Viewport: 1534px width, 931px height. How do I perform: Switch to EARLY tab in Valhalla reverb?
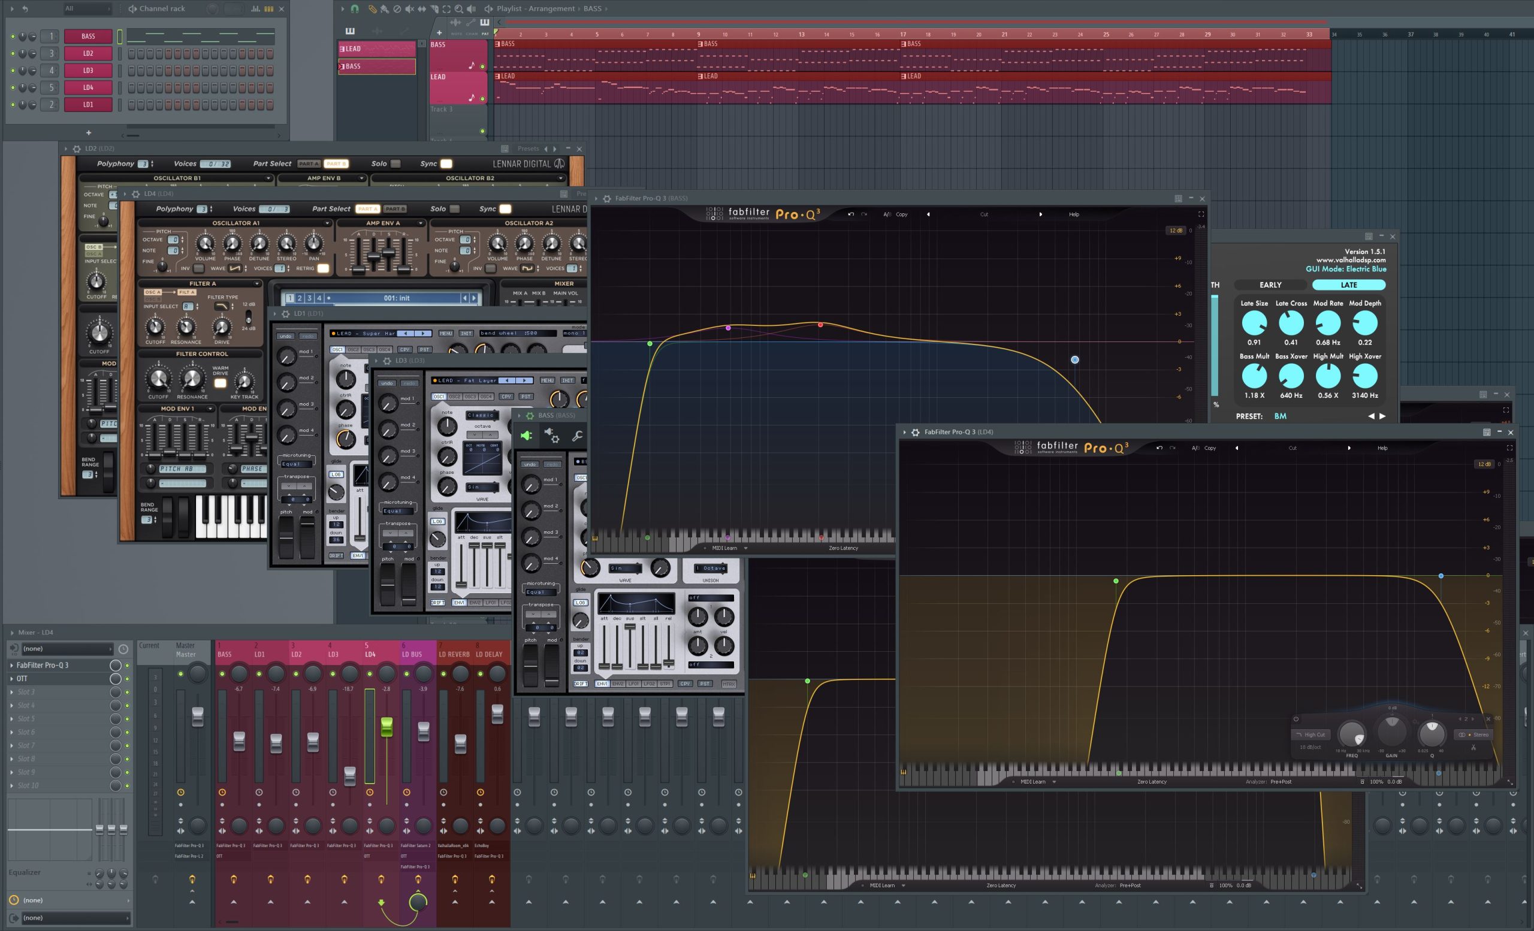(1270, 285)
